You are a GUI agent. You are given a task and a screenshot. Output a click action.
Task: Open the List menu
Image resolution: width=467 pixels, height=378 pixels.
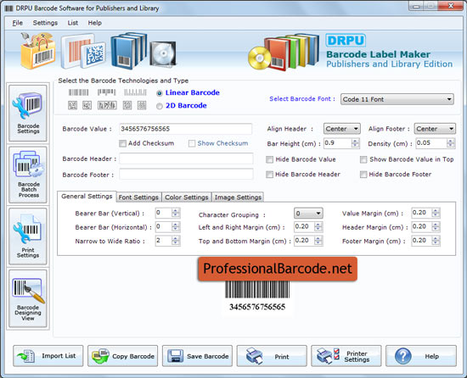[73, 23]
